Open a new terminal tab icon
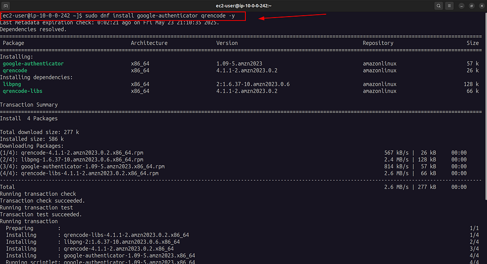 pos(6,6)
